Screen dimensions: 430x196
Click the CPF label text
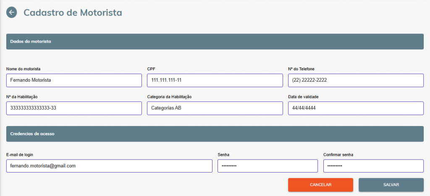pyautogui.click(x=151, y=69)
